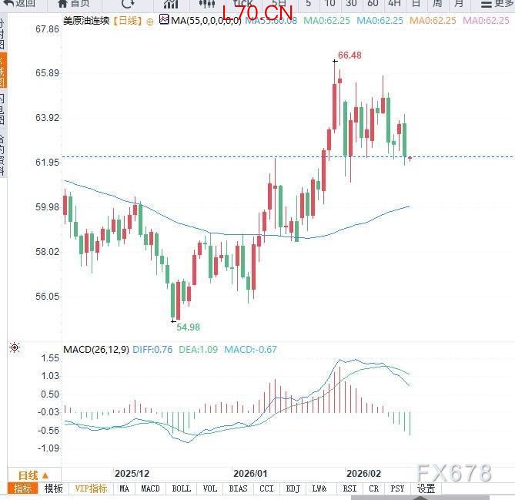Switch to the 模板 tab
515x500 pixels.
tap(53, 488)
